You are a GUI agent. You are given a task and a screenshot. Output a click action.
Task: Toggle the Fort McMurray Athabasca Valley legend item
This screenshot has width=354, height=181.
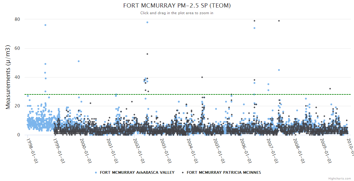point(137,173)
